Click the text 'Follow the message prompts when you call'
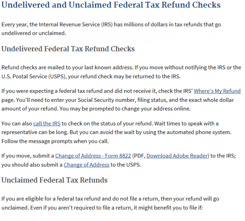The image size is (245, 221). tap(55, 141)
